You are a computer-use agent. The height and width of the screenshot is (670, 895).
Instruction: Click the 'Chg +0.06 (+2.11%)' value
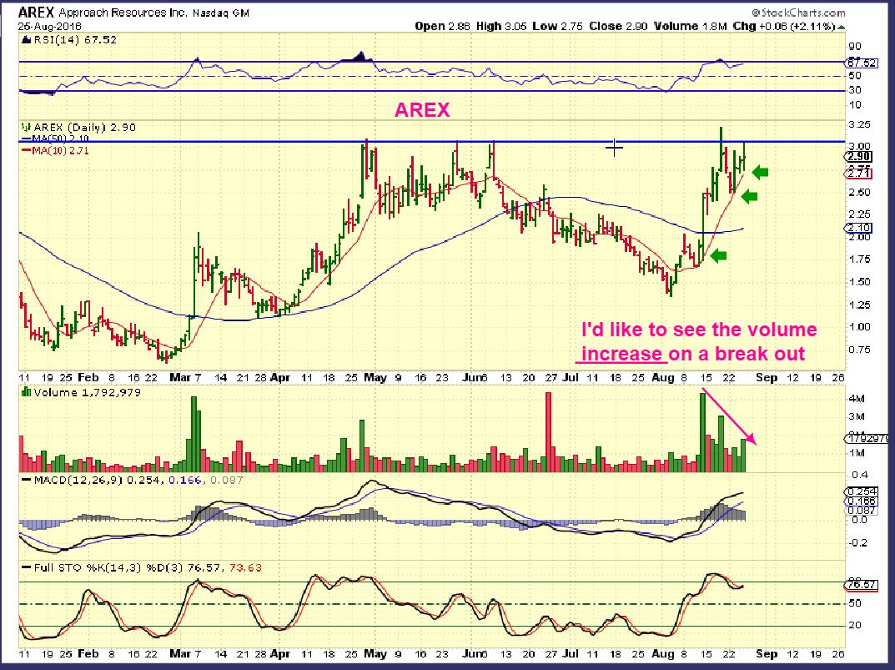point(784,26)
